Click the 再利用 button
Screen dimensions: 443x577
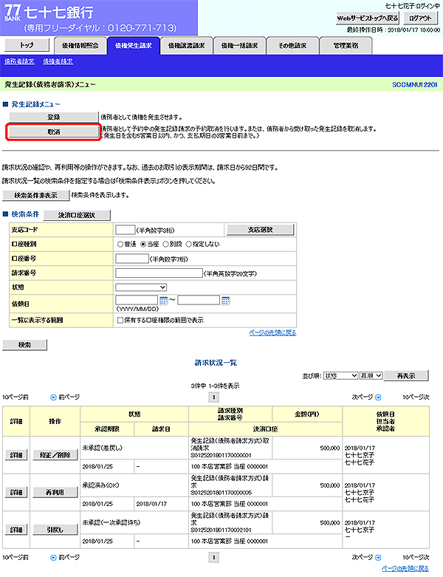click(x=55, y=492)
